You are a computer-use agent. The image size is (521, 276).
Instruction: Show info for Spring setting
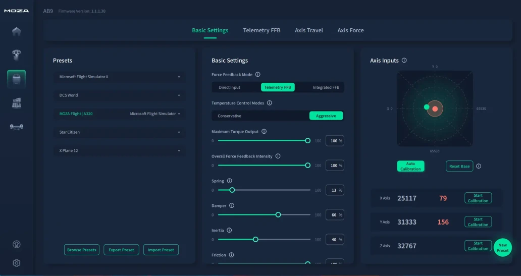(x=229, y=181)
